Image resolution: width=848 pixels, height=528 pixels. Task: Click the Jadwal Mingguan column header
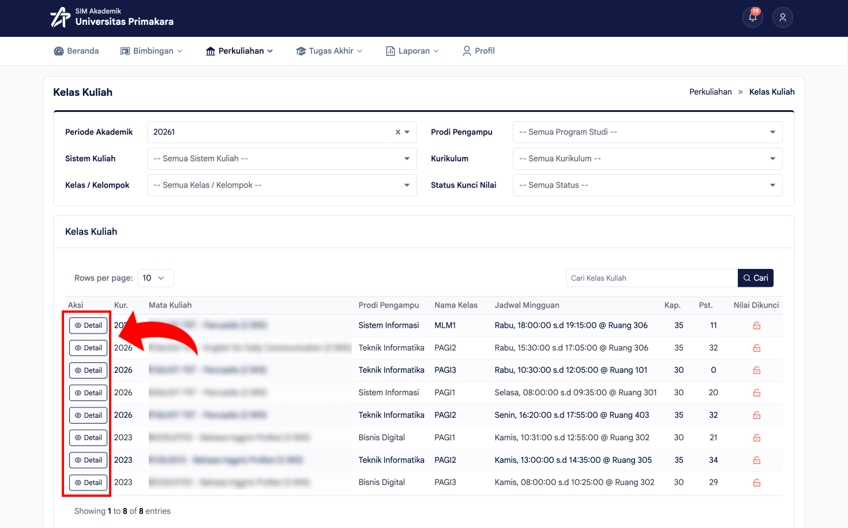[527, 305]
